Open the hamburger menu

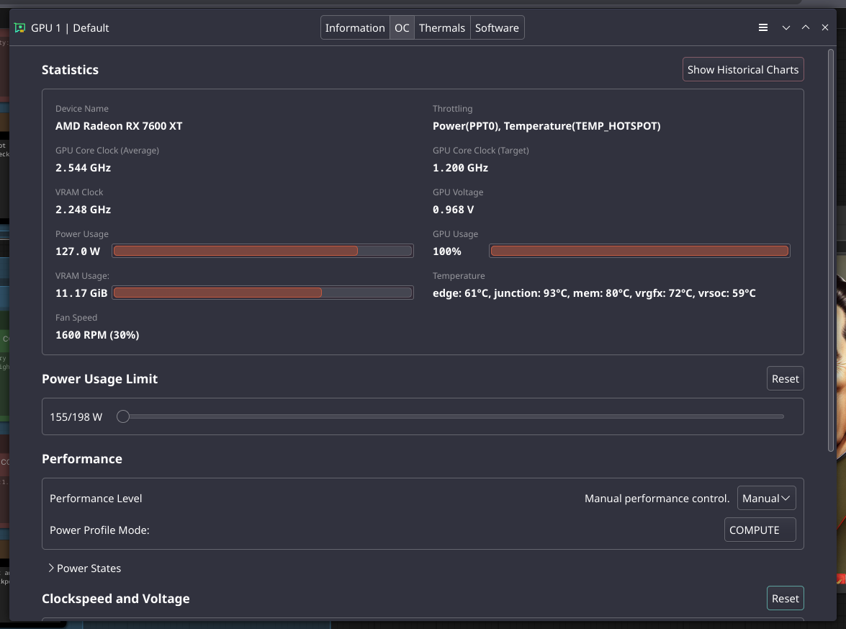tap(763, 28)
